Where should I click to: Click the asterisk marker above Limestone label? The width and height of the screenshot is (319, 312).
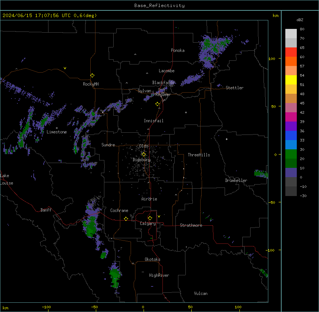(x=57, y=128)
